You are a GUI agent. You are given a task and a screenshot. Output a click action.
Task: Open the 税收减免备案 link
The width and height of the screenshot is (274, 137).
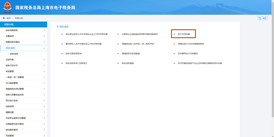point(128,63)
